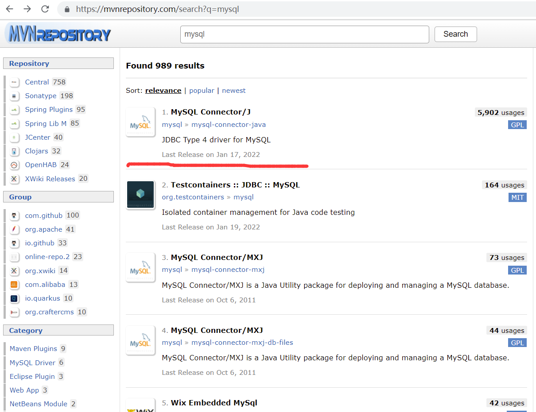Click the browser address bar URL

pos(158,9)
